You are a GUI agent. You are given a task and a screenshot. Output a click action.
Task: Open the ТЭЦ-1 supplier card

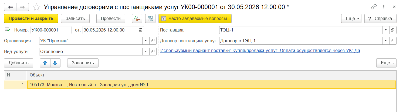[x=393, y=30]
